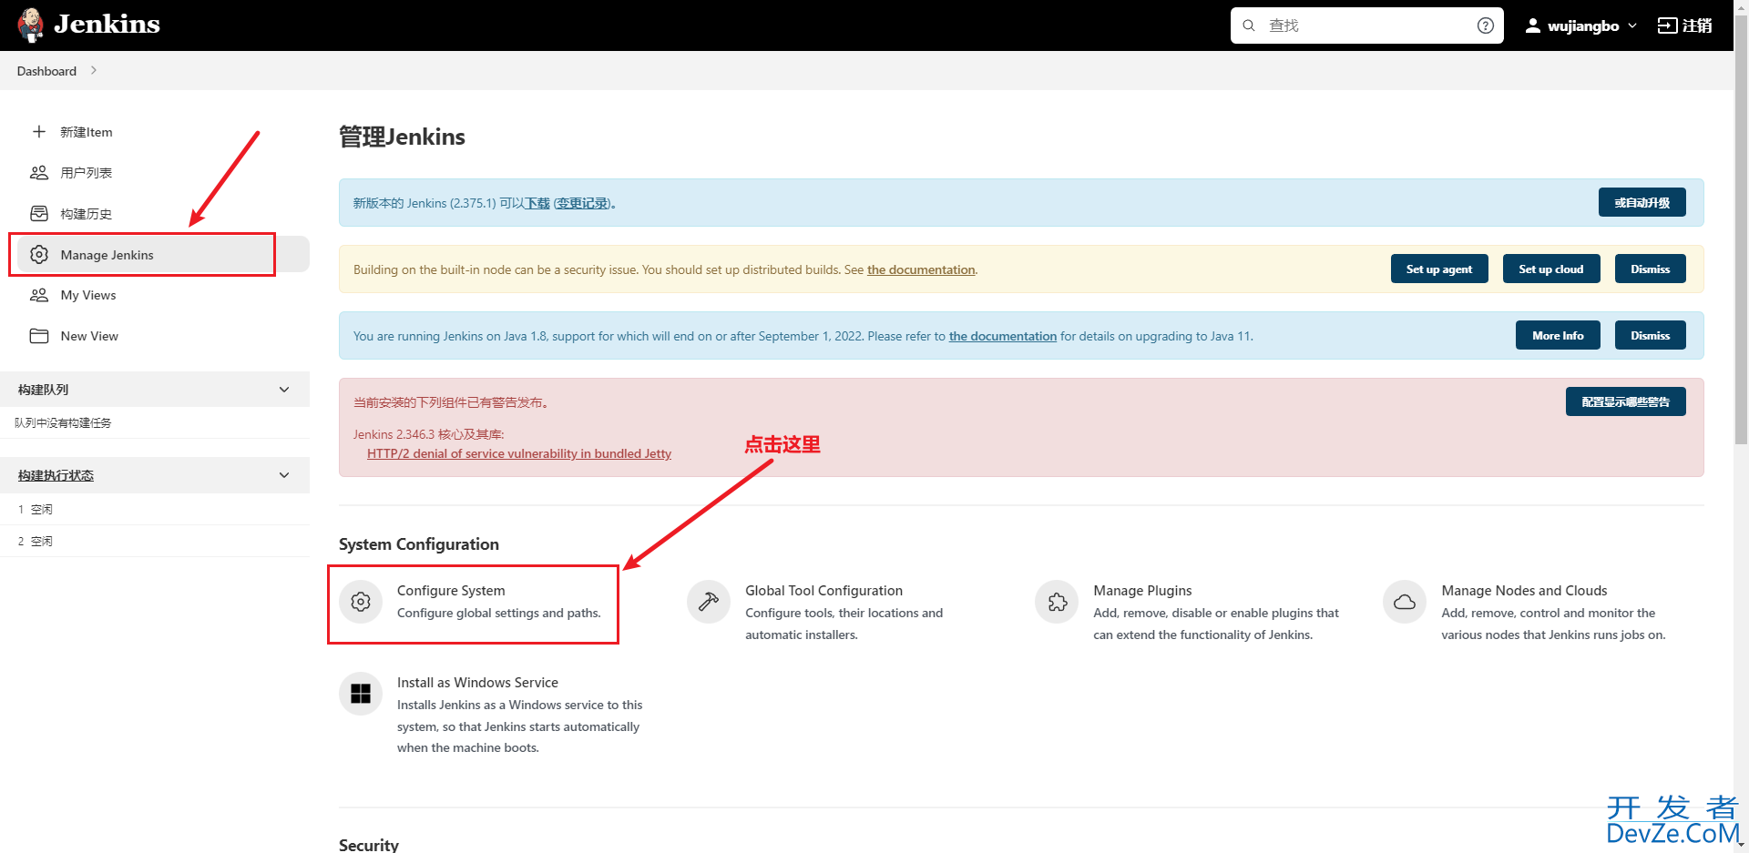Open the search help question-mark icon
Screen dimensions: 1749x853
tap(1485, 25)
